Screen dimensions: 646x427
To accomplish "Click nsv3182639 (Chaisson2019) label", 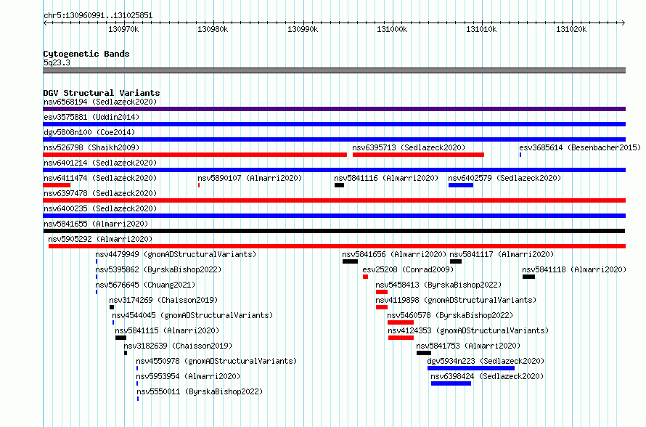I will [178, 346].
